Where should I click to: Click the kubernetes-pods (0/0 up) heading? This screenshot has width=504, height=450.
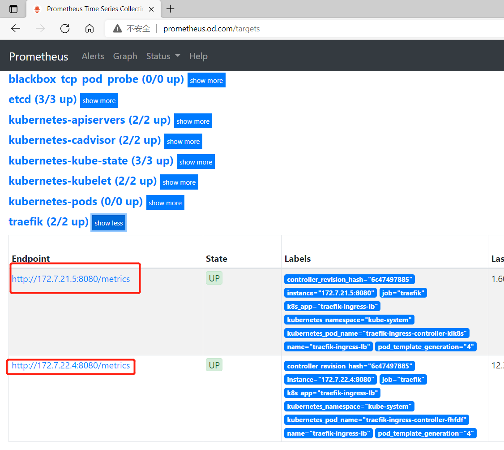point(76,202)
